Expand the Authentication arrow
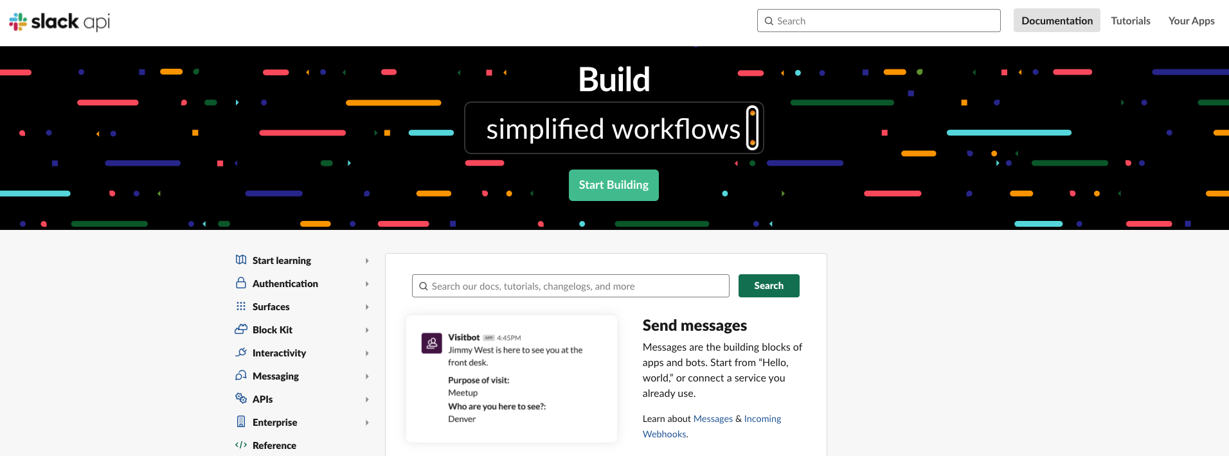The height and width of the screenshot is (456, 1229). [367, 284]
